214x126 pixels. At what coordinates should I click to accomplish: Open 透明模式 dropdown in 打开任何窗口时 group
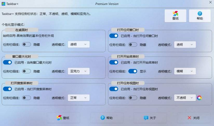(x=185, y=44)
